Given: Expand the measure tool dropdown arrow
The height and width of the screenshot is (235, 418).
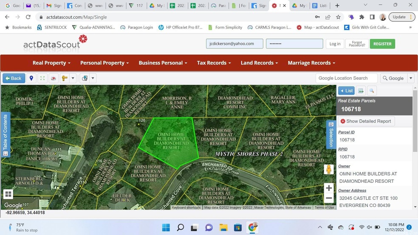Looking at the screenshot, I should [x=73, y=78].
